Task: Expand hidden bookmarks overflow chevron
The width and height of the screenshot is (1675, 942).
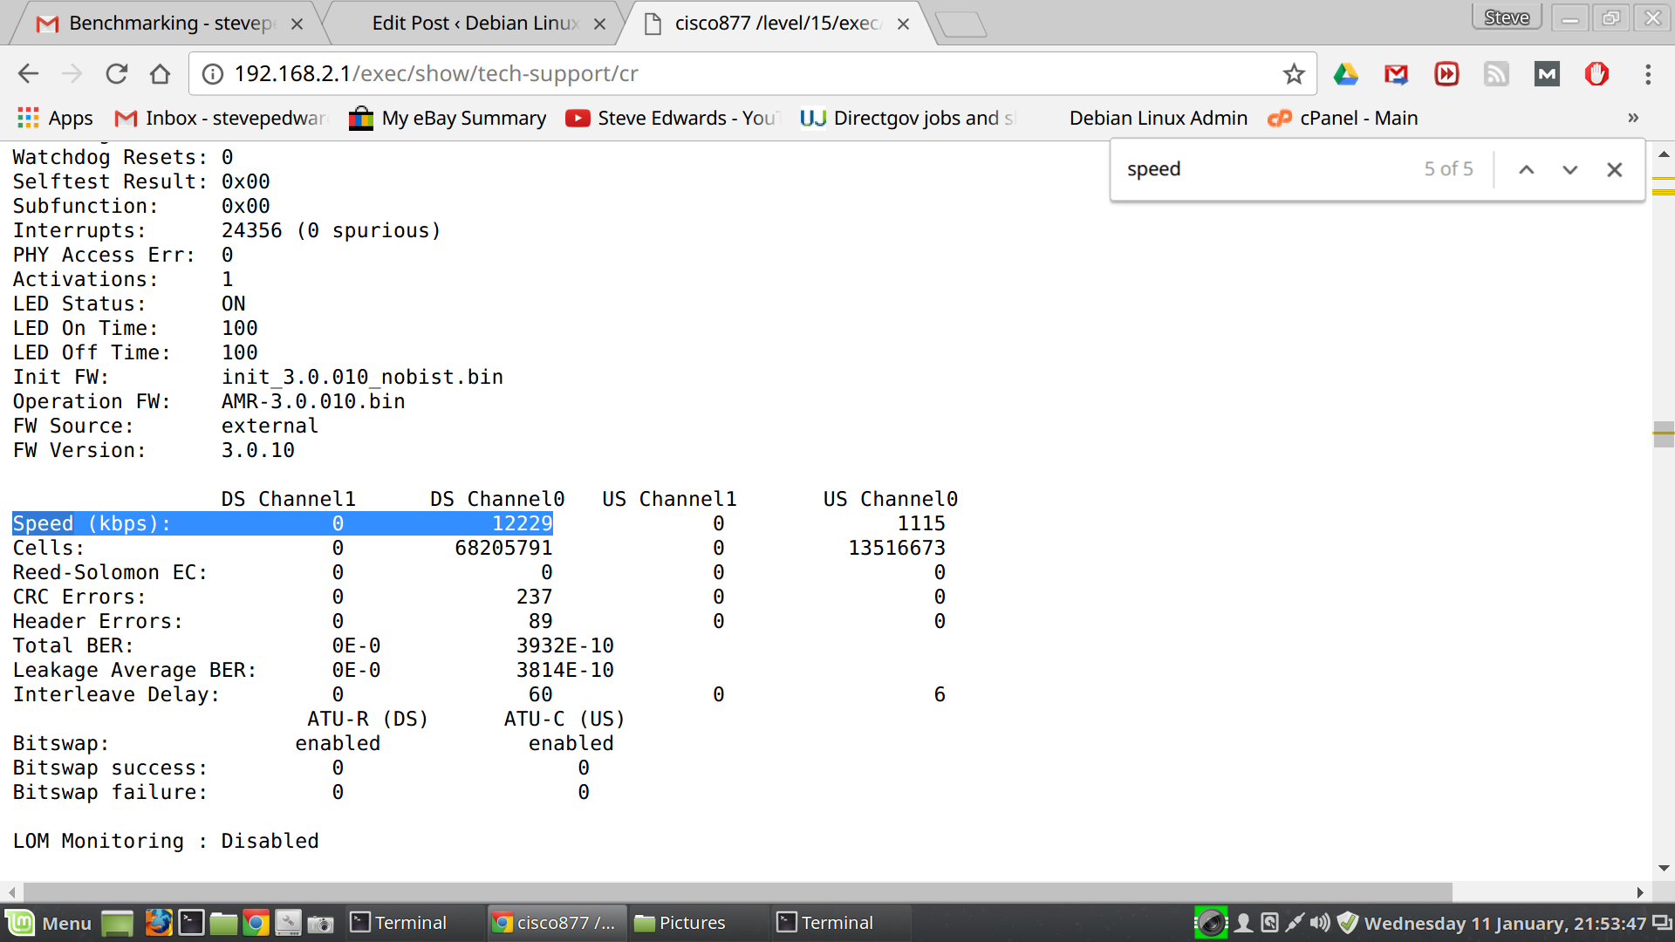Action: [x=1633, y=118]
